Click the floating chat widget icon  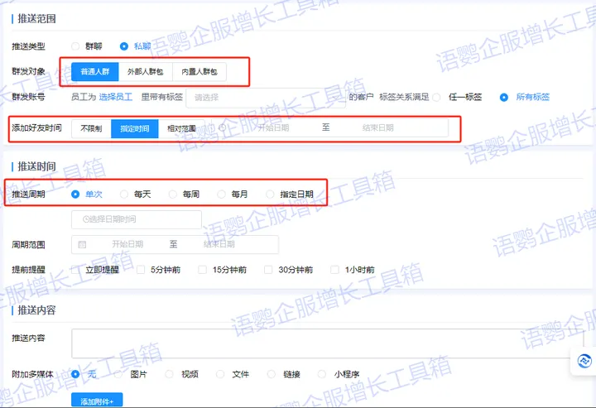point(584,361)
